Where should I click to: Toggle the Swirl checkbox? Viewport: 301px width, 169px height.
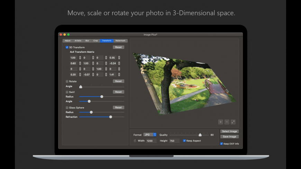click(67, 92)
